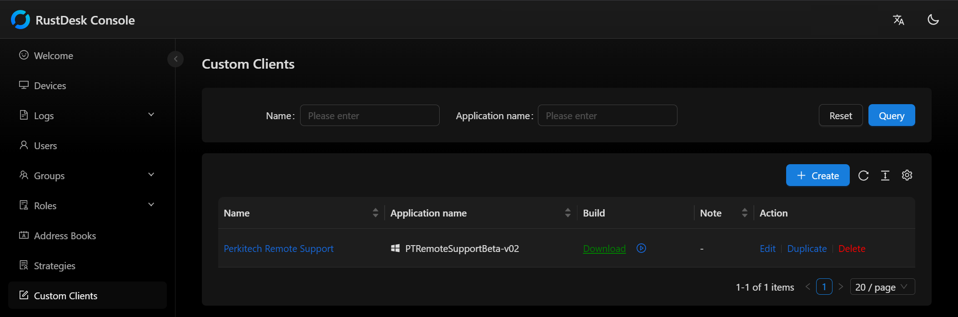Refresh the custom clients table
Image resolution: width=958 pixels, height=317 pixels.
[x=863, y=176]
